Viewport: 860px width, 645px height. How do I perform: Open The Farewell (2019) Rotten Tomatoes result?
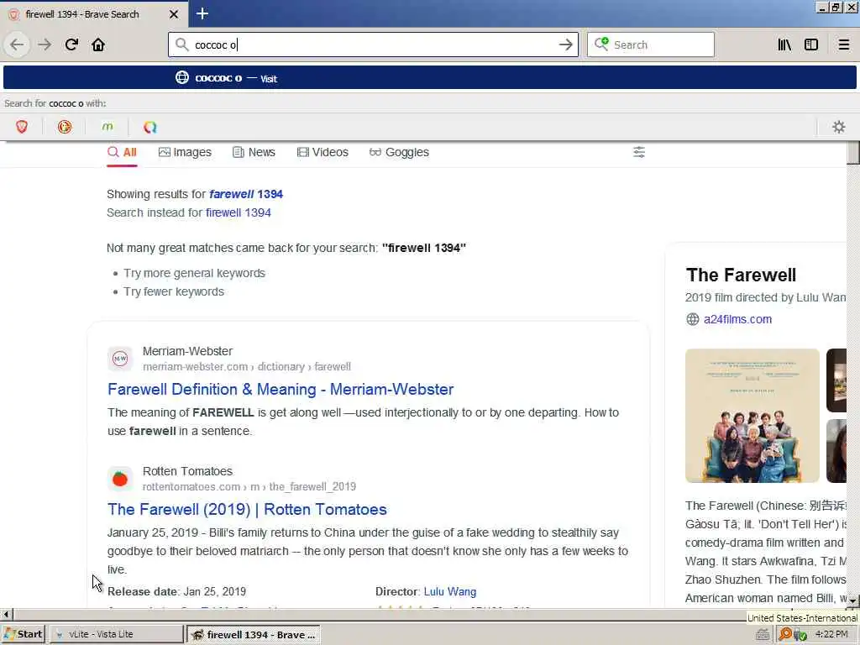(x=247, y=510)
